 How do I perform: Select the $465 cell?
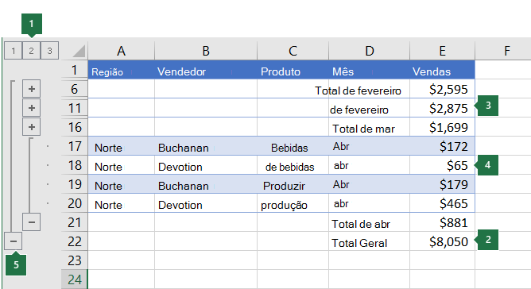pyautogui.click(x=442, y=203)
